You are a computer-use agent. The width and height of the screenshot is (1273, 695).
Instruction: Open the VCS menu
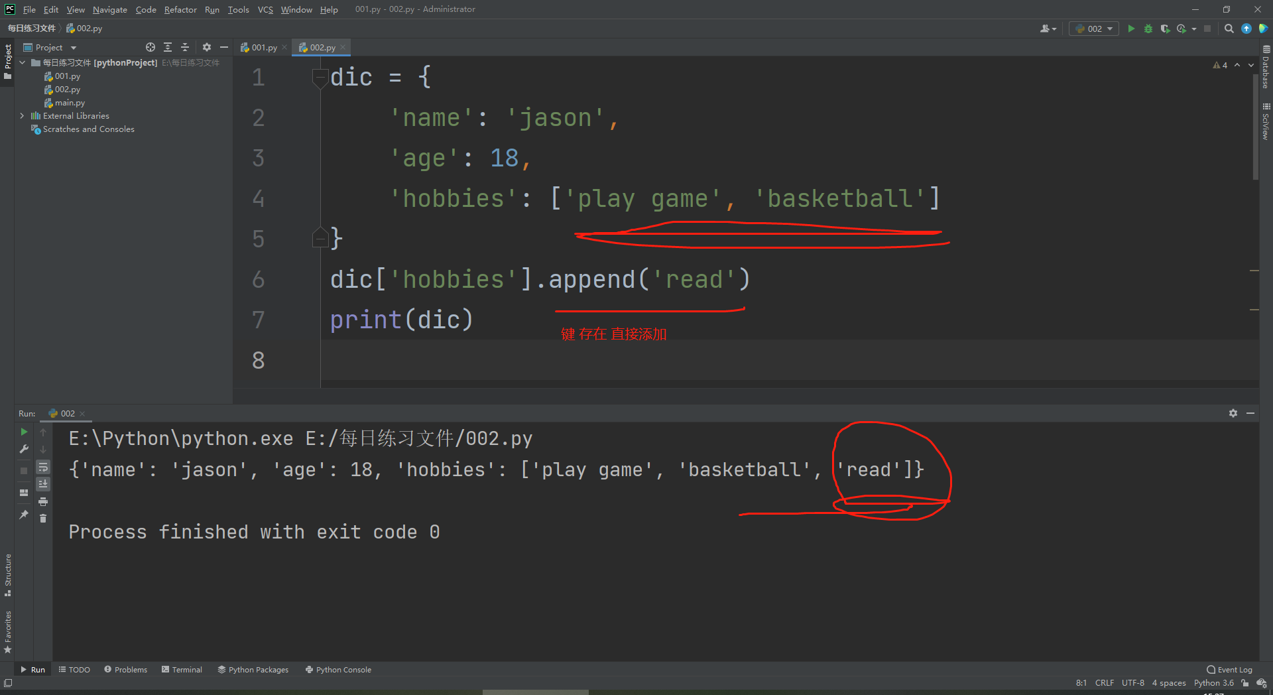[265, 9]
